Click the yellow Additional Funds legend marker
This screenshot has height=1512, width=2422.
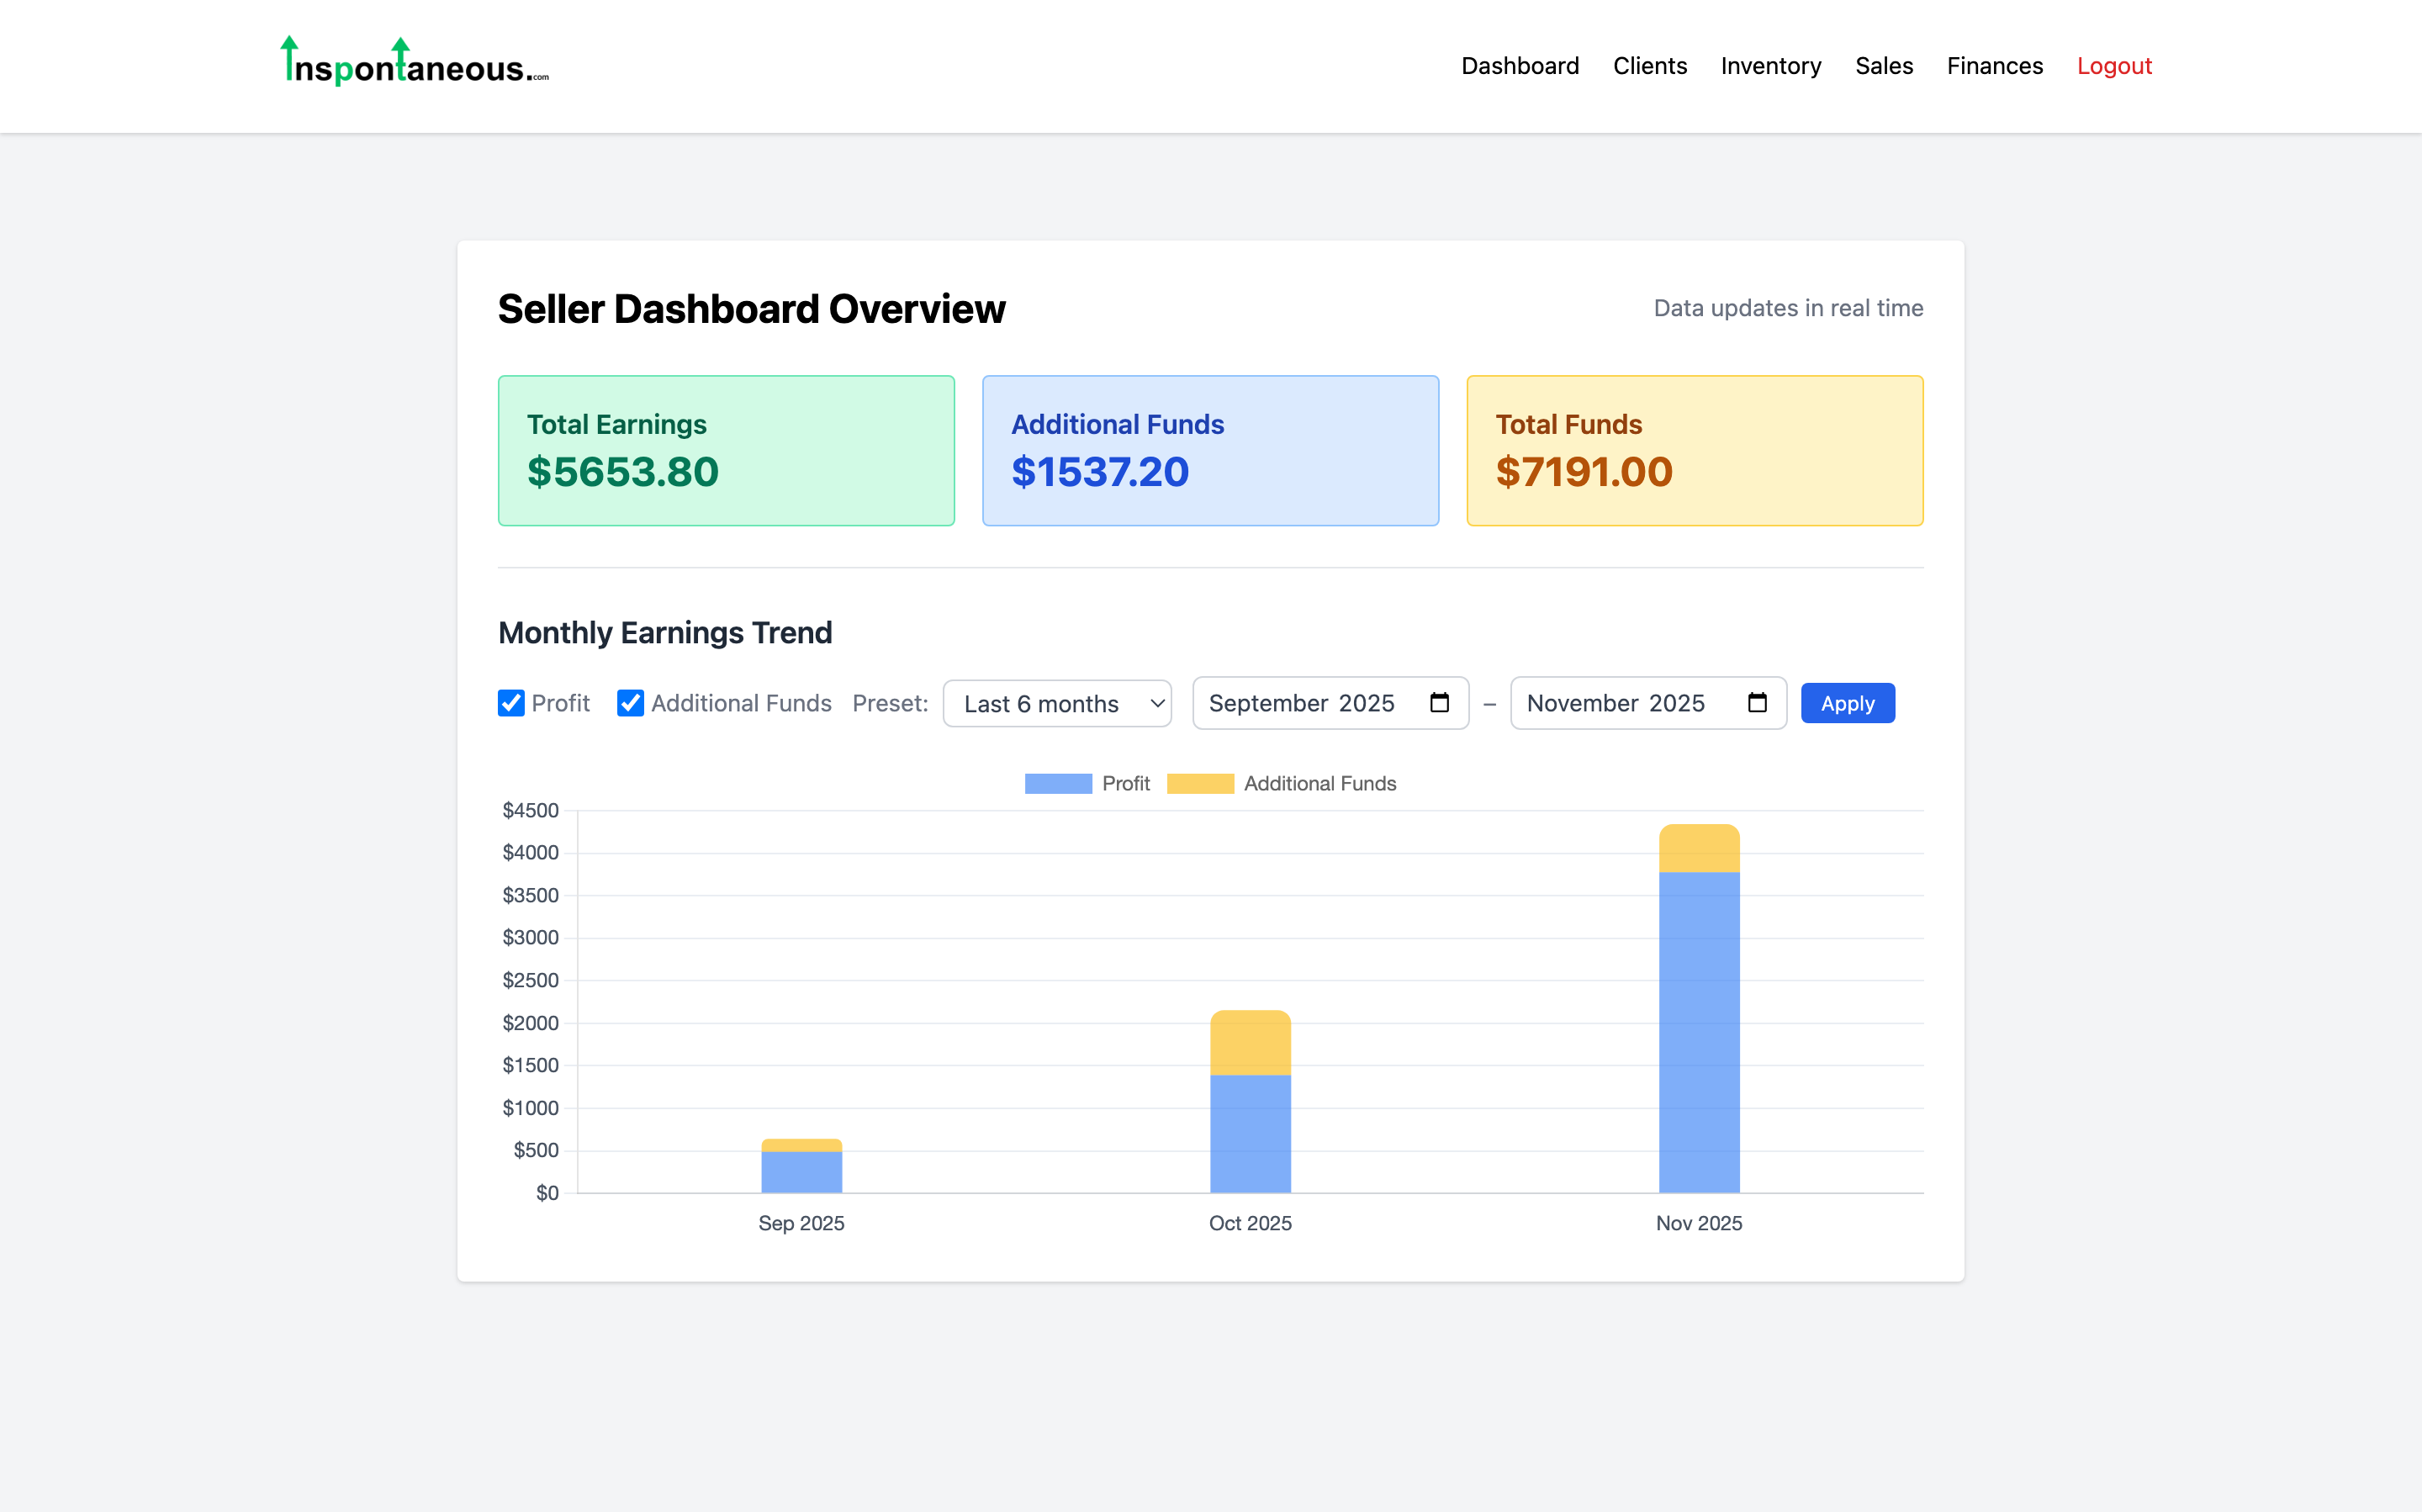pos(1200,783)
